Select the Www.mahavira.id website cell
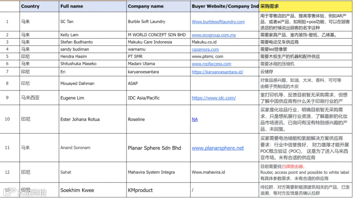 tap(225, 172)
